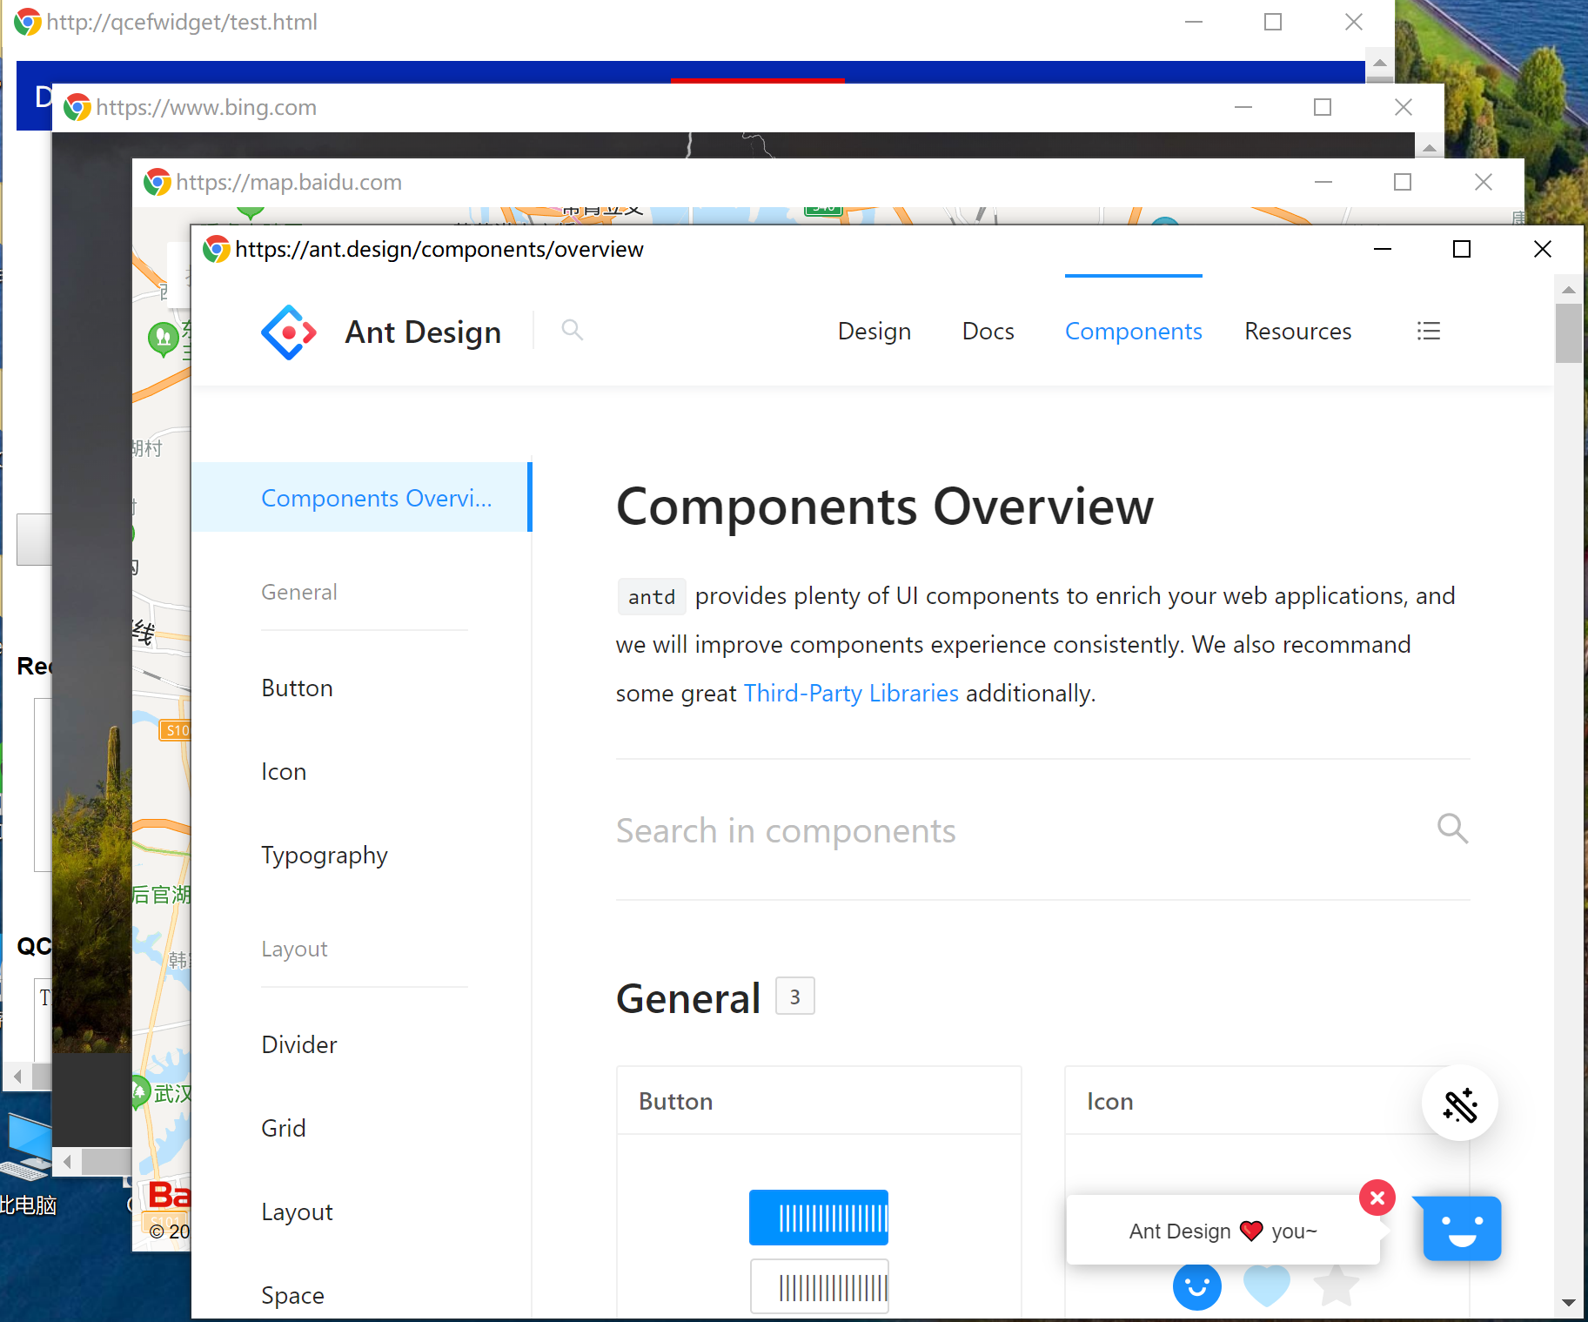Open Space in the sidebar menu

click(x=293, y=1296)
